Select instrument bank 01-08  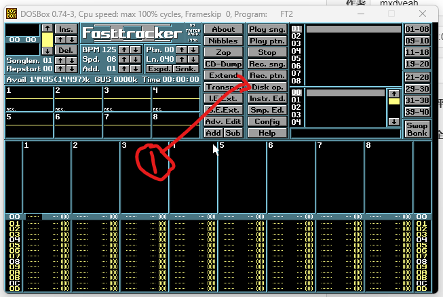coord(417,29)
